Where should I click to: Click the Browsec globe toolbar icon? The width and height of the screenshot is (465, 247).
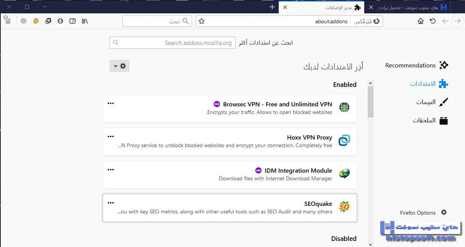(24, 21)
